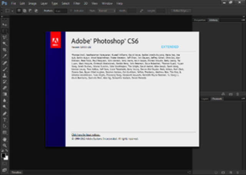
Task: Select the Spot Healing Brush tool
Action: 5,63
